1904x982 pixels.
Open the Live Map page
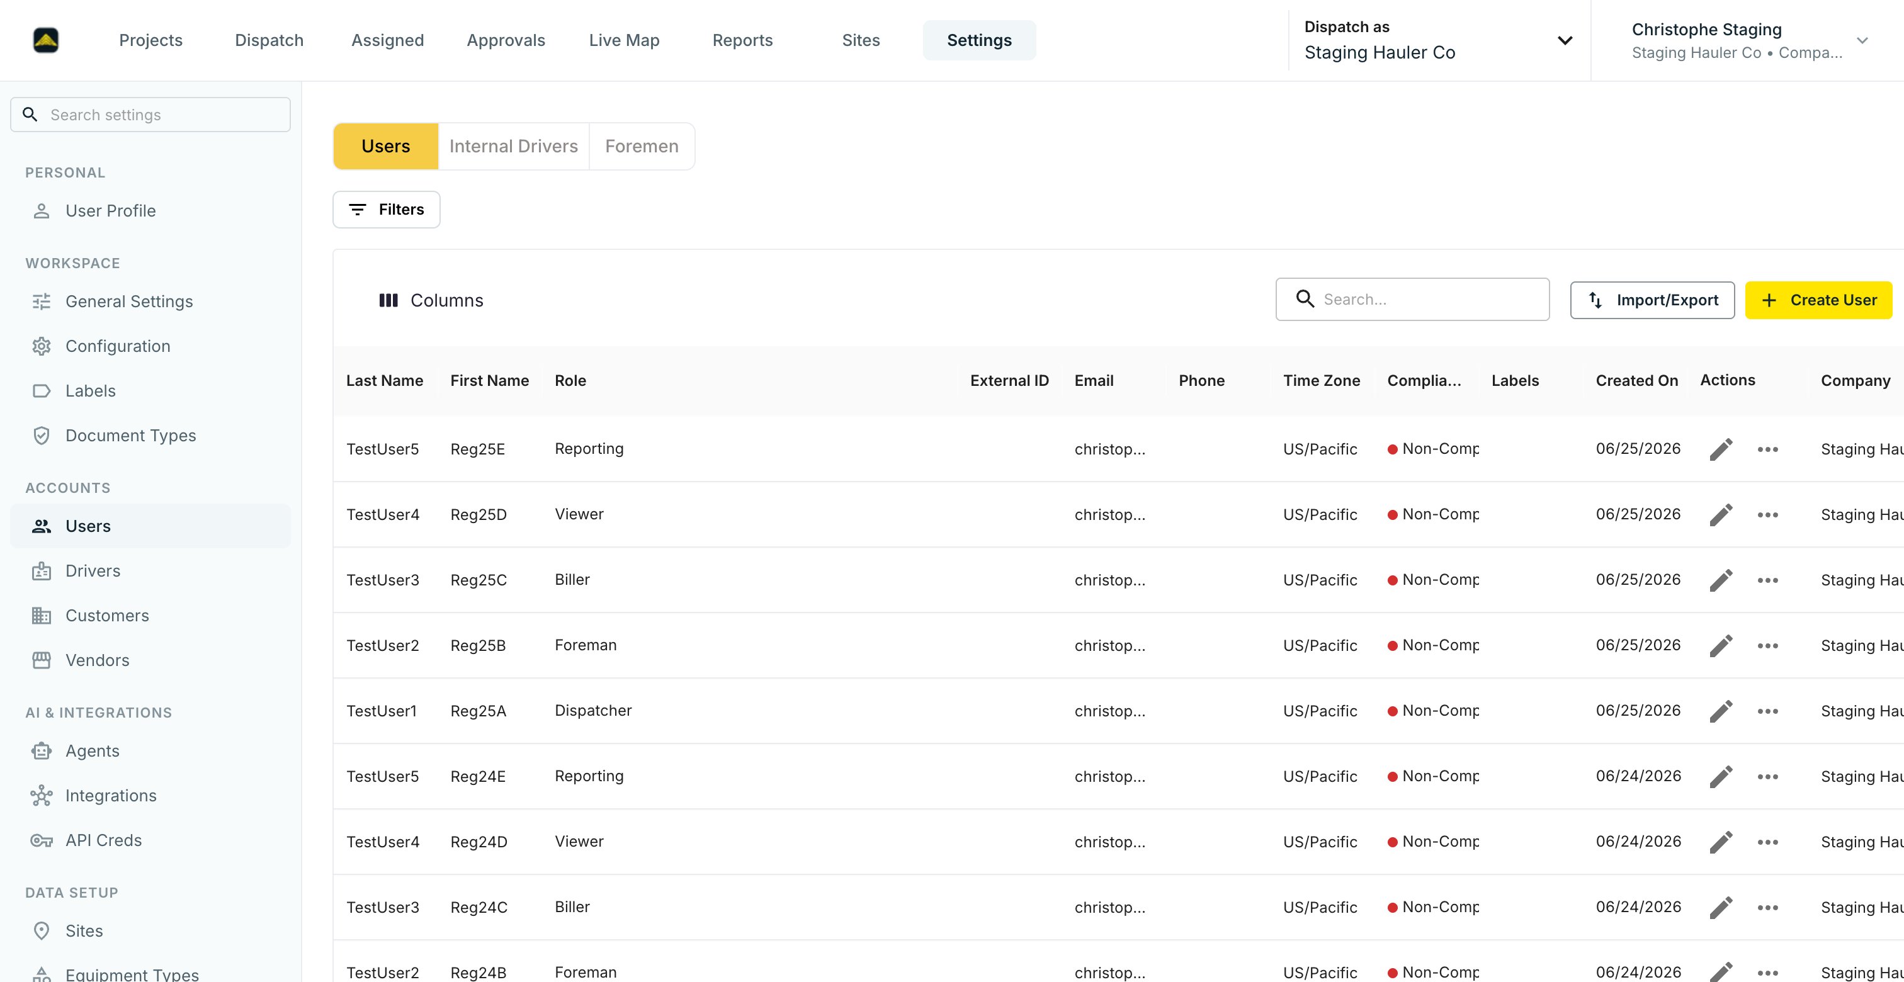(624, 40)
